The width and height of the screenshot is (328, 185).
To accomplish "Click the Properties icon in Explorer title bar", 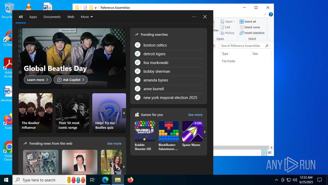I will pos(86,8).
